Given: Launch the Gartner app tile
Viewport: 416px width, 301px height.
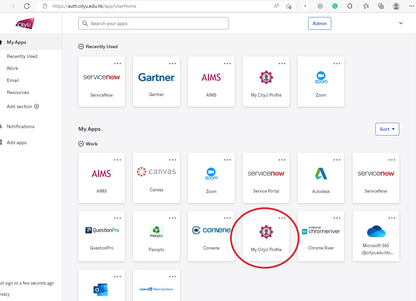Looking at the screenshot, I should click(156, 82).
